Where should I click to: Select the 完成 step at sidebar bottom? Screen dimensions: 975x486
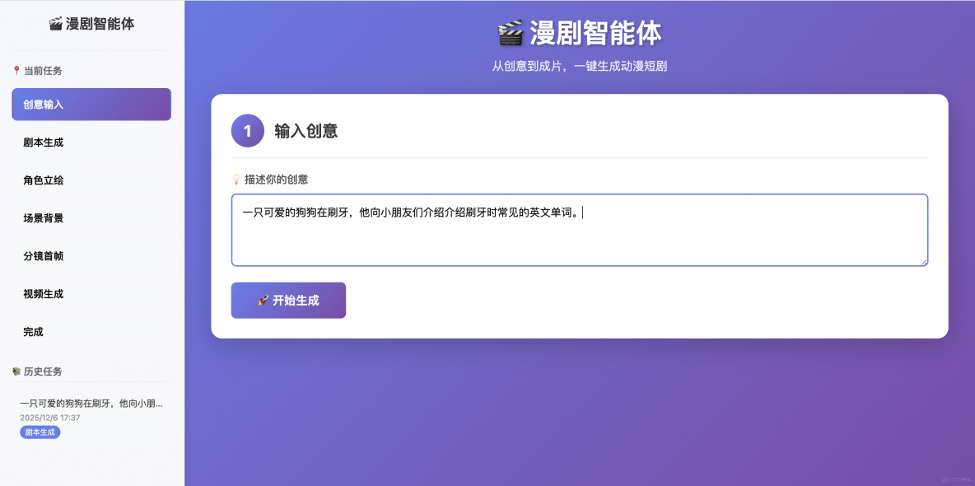(91, 332)
